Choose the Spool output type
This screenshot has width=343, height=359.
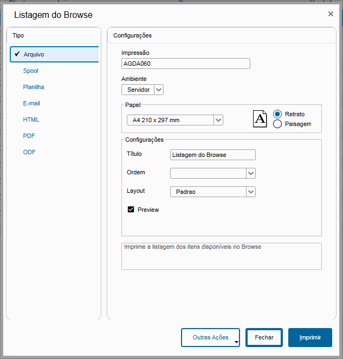[x=31, y=71]
